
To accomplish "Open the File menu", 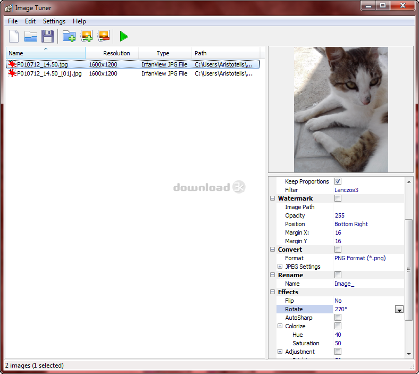I will pos(13,21).
